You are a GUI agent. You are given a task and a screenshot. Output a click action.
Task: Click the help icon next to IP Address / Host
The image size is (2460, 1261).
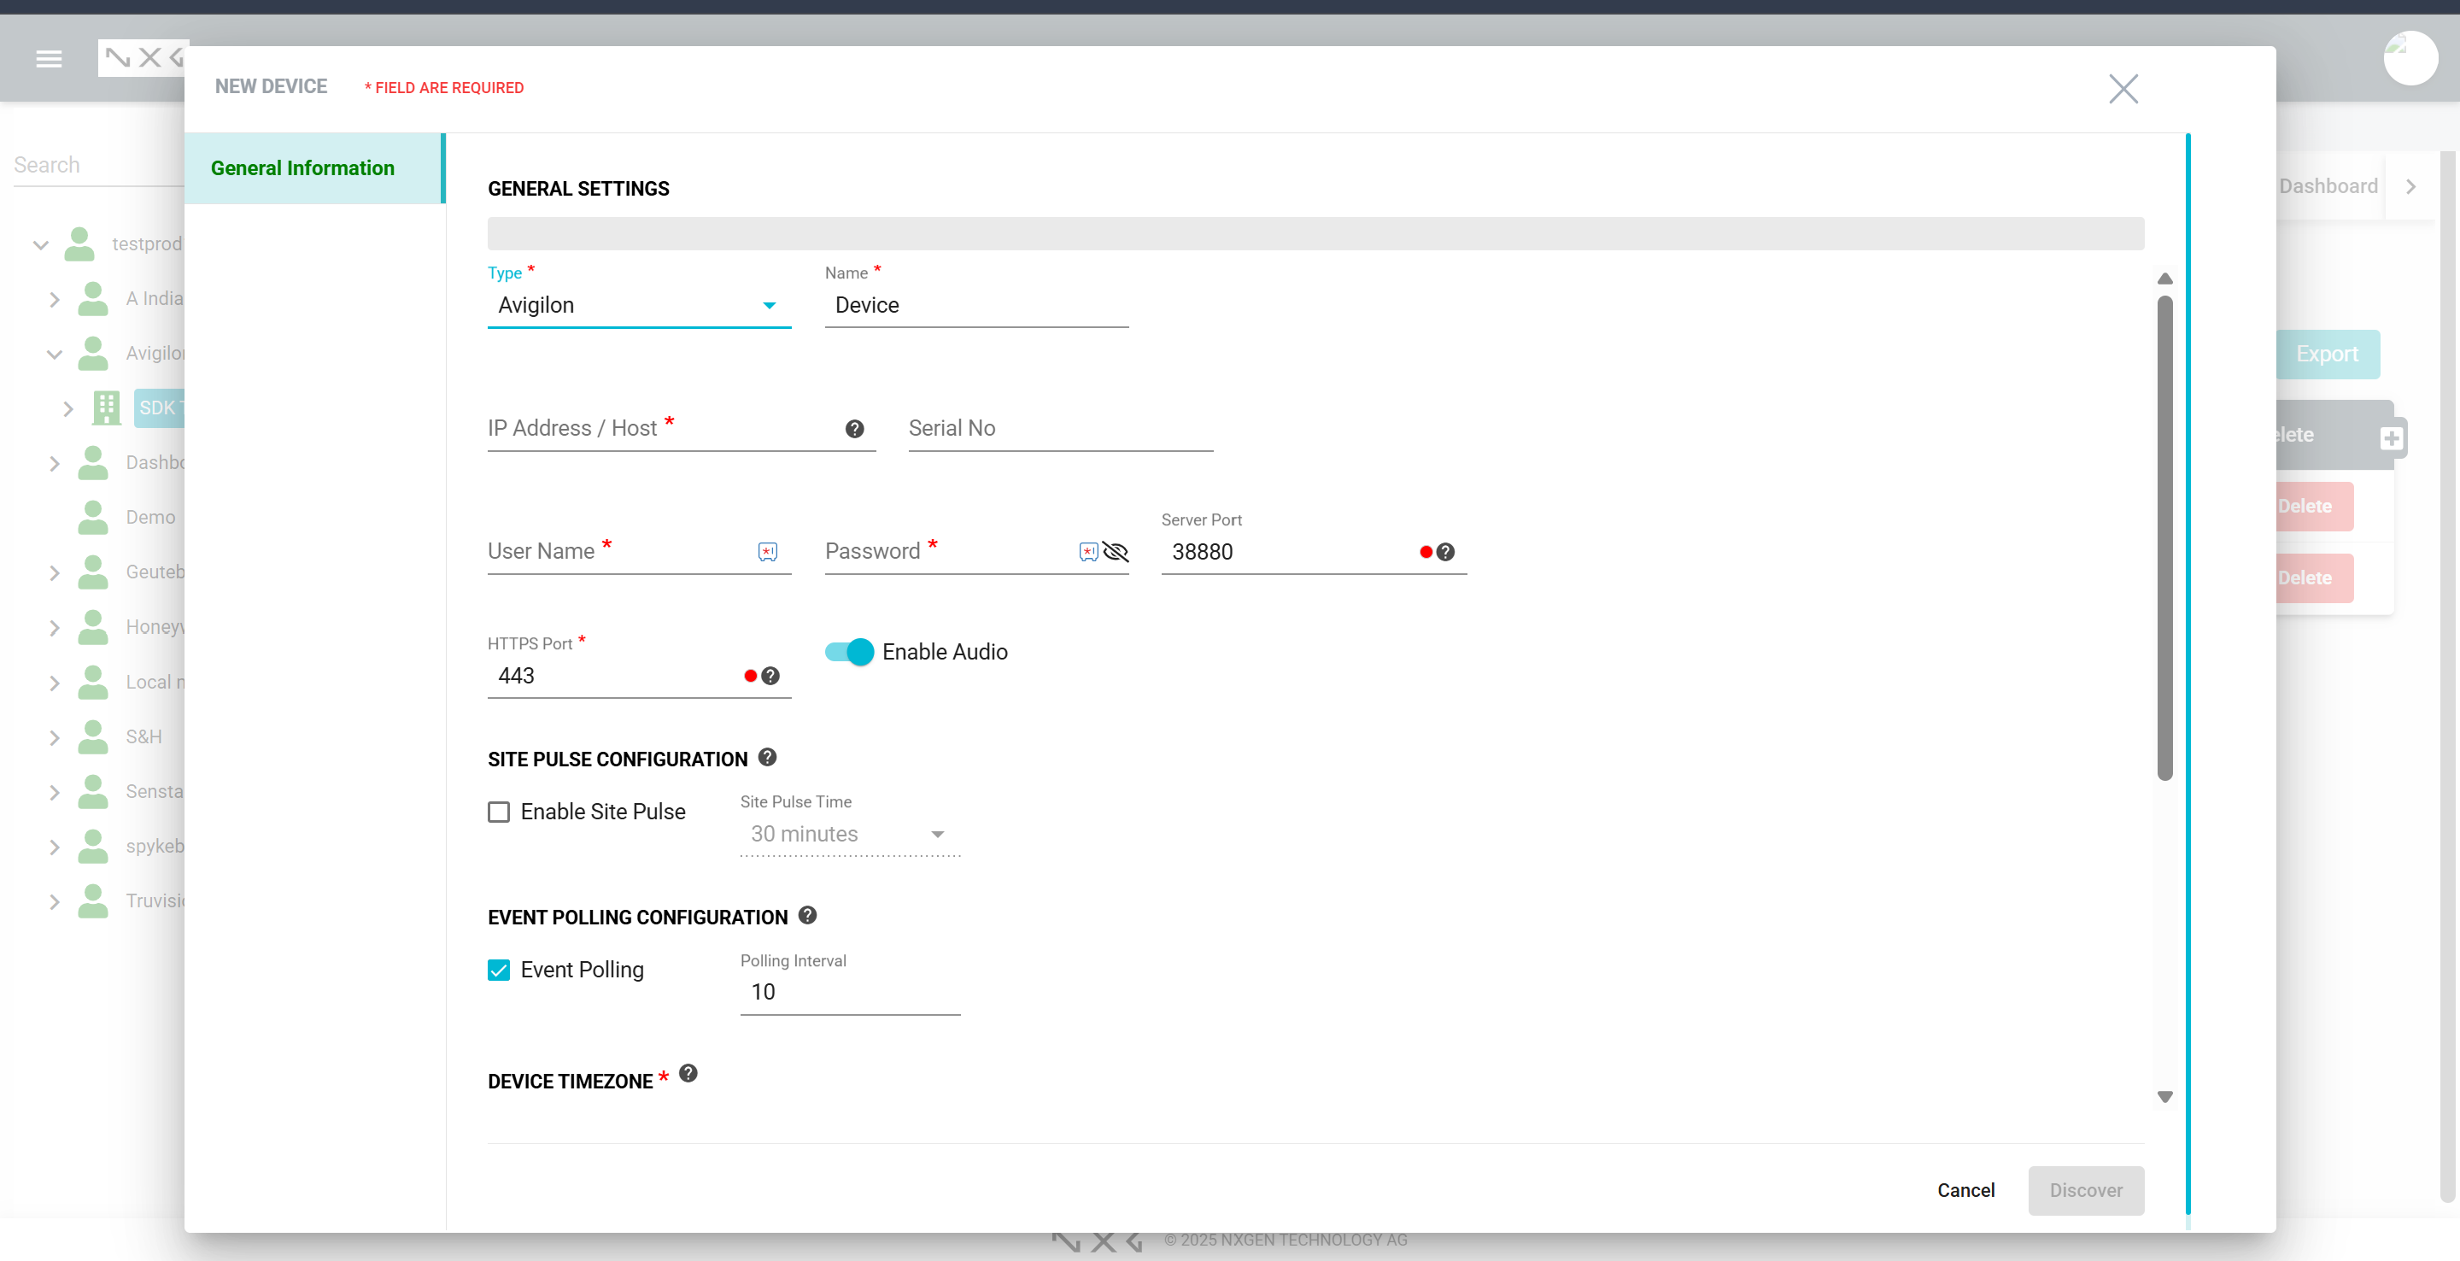[854, 429]
